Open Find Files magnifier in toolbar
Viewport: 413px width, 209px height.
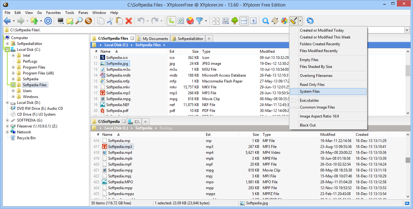click(x=79, y=21)
